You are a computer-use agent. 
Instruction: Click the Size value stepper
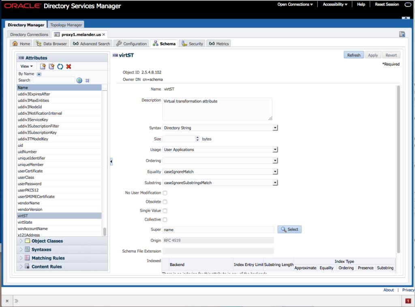pos(197,138)
